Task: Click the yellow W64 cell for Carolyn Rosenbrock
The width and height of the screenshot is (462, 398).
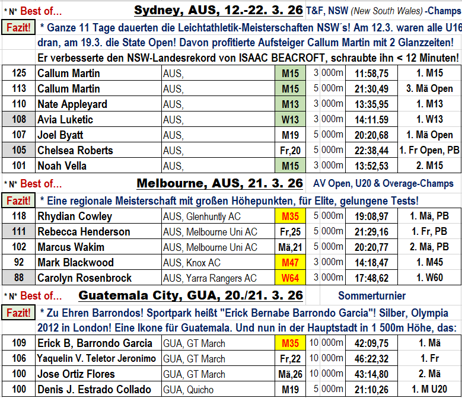Action: 290,278
